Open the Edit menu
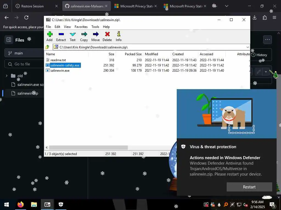 pos(57,27)
